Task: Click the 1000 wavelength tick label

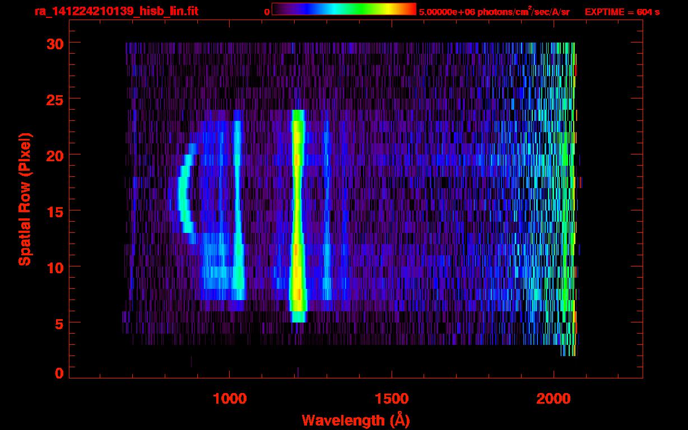Action: [229, 399]
